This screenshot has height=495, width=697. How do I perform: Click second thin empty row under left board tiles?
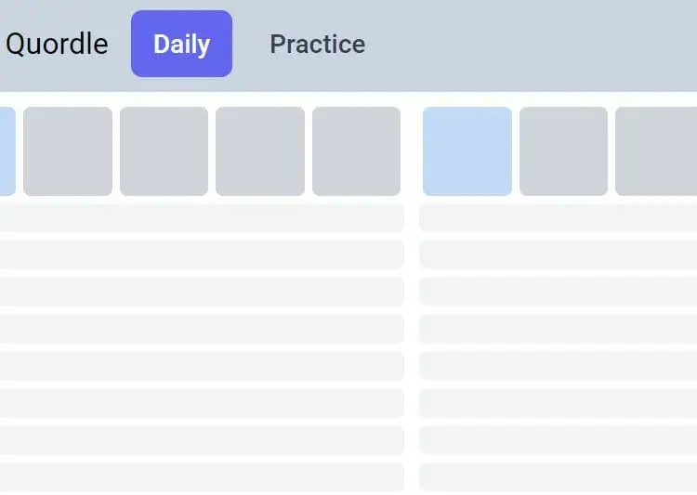tap(201, 254)
